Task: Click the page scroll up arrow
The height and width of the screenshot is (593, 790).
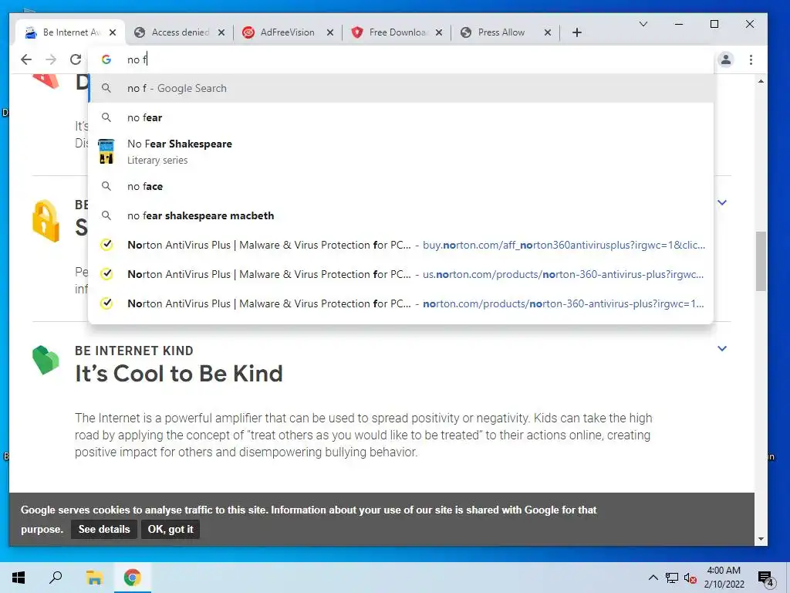Action: [x=761, y=80]
